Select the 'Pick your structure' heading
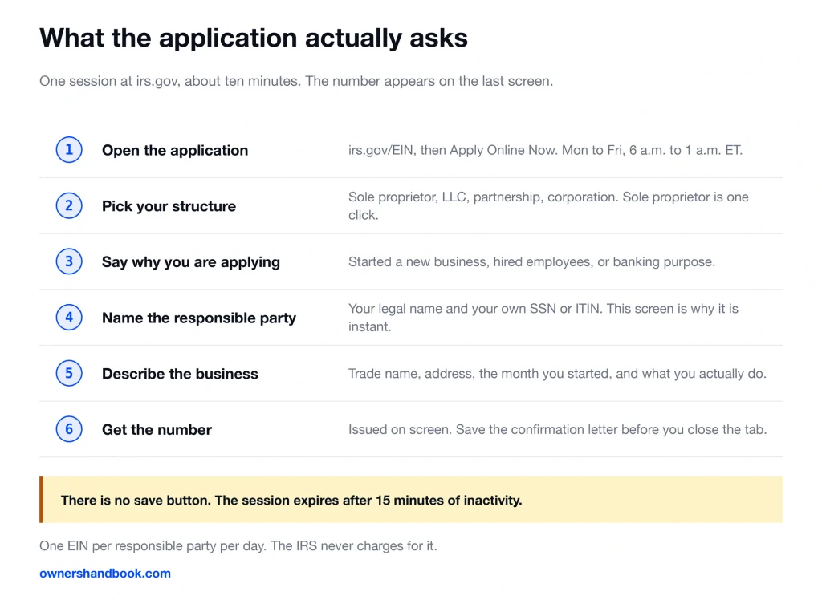Viewport: 822px width, 608px height. [169, 206]
